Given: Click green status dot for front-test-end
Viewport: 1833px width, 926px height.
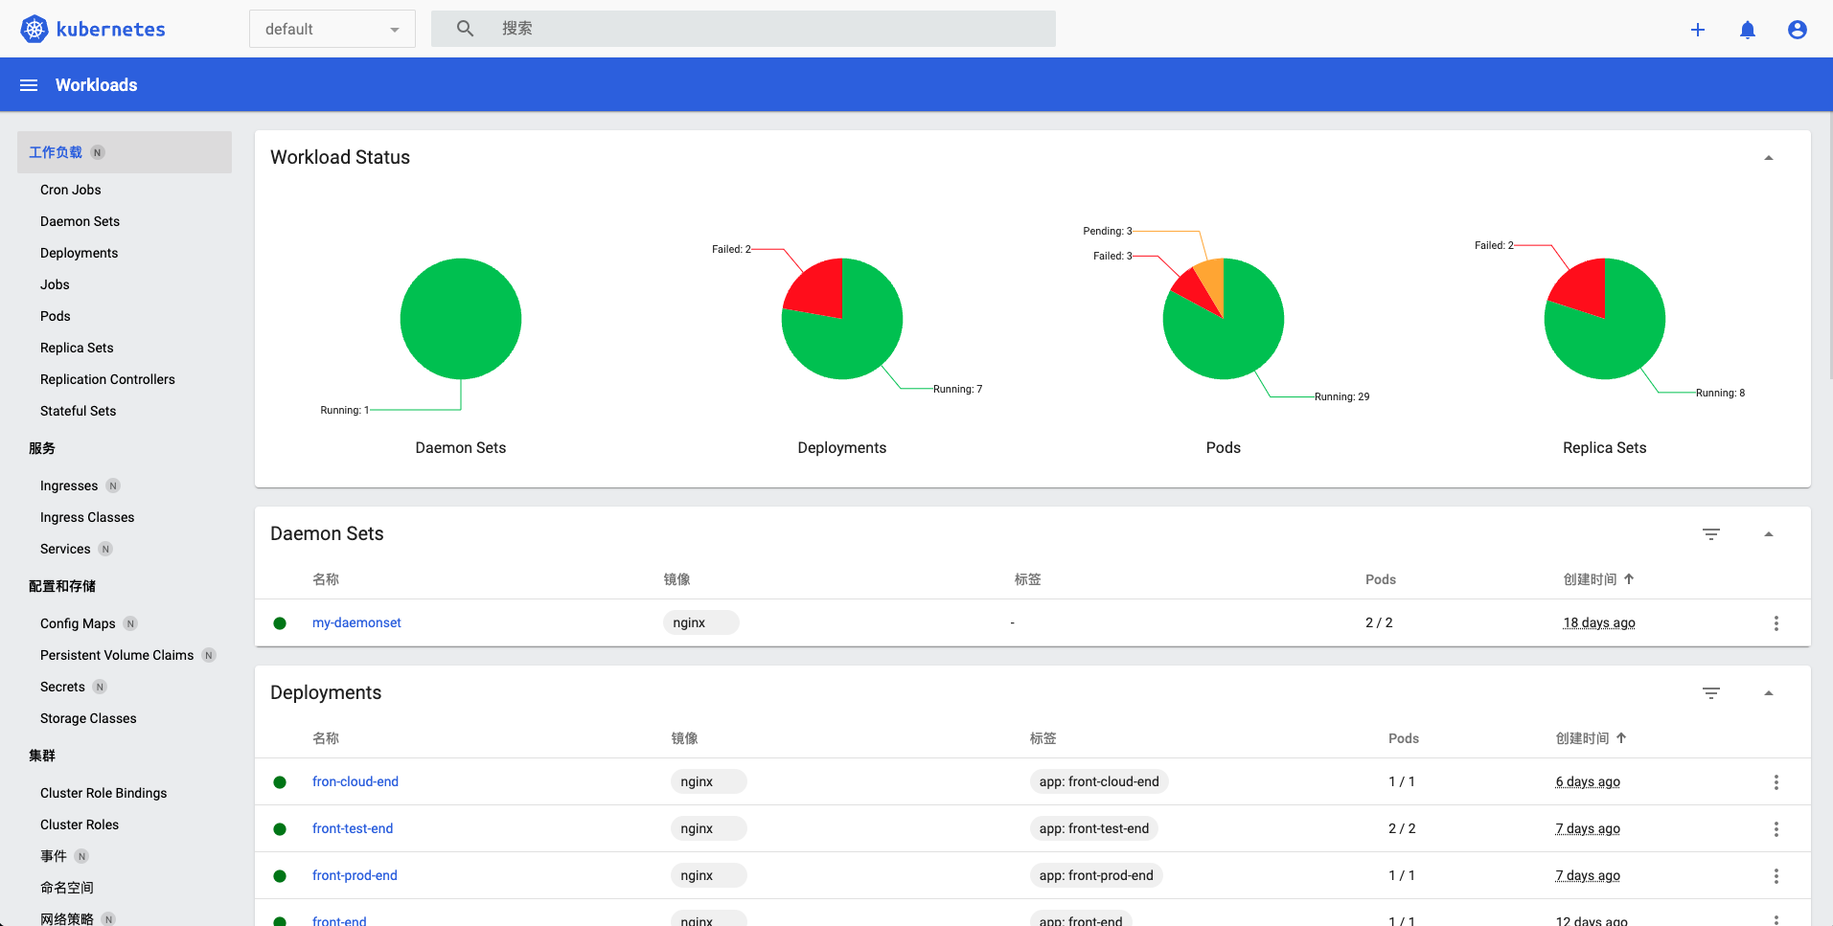Looking at the screenshot, I should [x=280, y=829].
